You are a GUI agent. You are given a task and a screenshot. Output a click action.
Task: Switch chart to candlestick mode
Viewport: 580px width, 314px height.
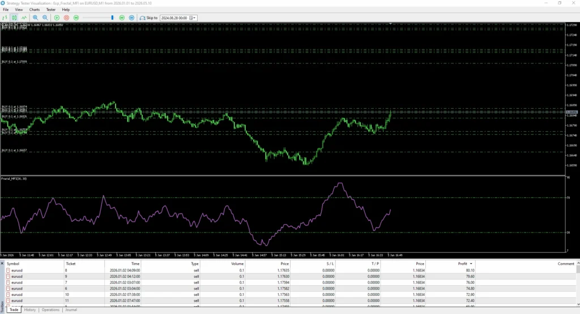(14, 18)
